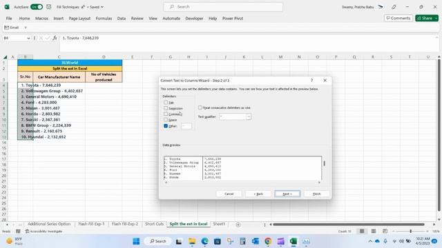Click the zoom out minus button
The image size is (442, 248).
tap(394, 231)
